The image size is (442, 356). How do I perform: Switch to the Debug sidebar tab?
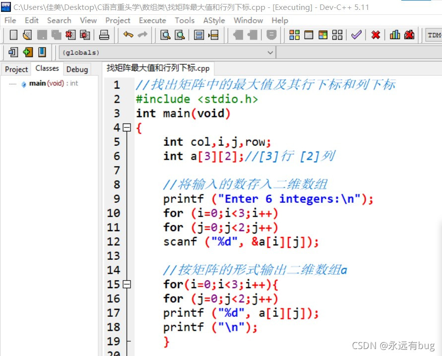(x=77, y=69)
